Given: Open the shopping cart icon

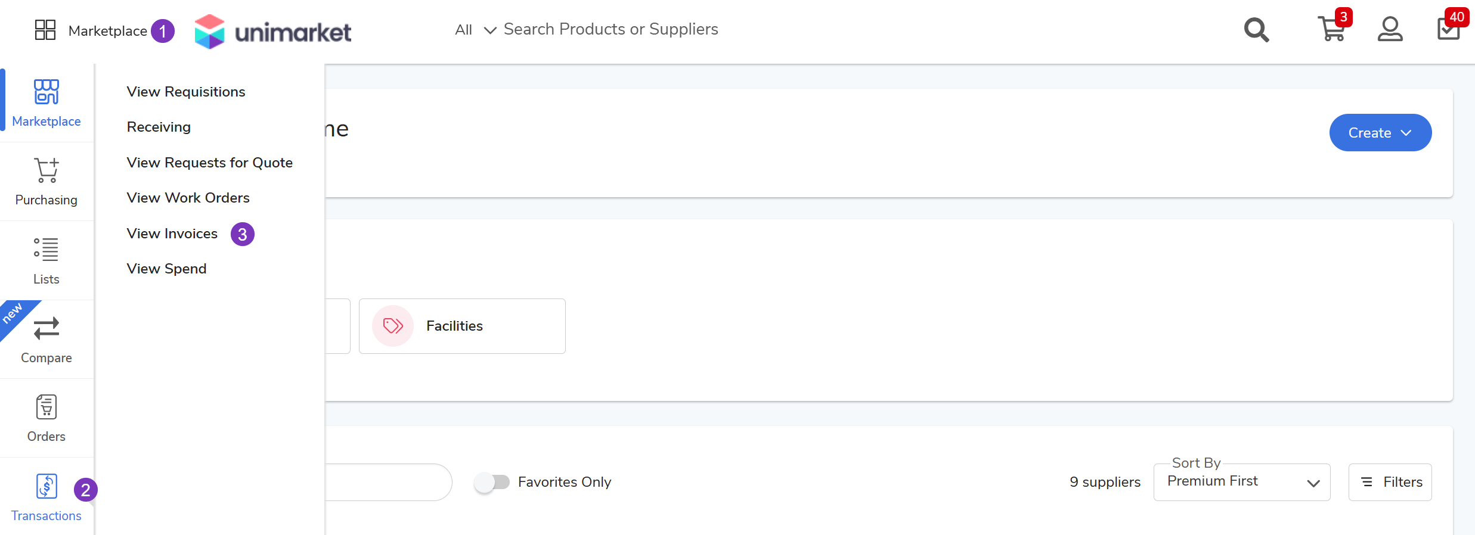Looking at the screenshot, I should pos(1331,29).
